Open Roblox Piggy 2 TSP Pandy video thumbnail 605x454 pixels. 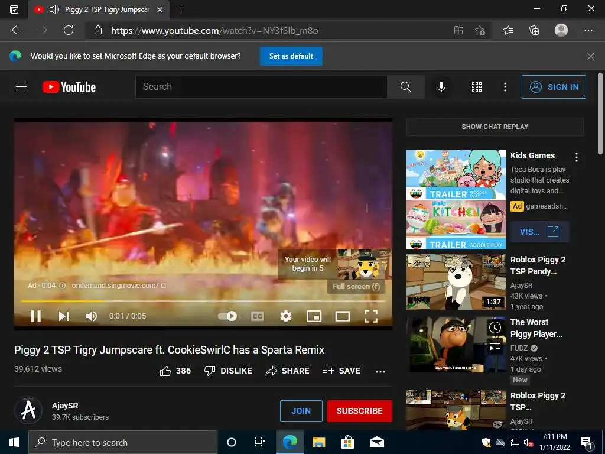coord(456,282)
